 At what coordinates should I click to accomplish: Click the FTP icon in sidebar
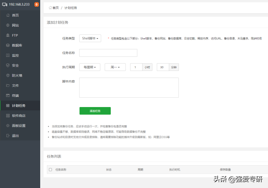click(x=8, y=35)
